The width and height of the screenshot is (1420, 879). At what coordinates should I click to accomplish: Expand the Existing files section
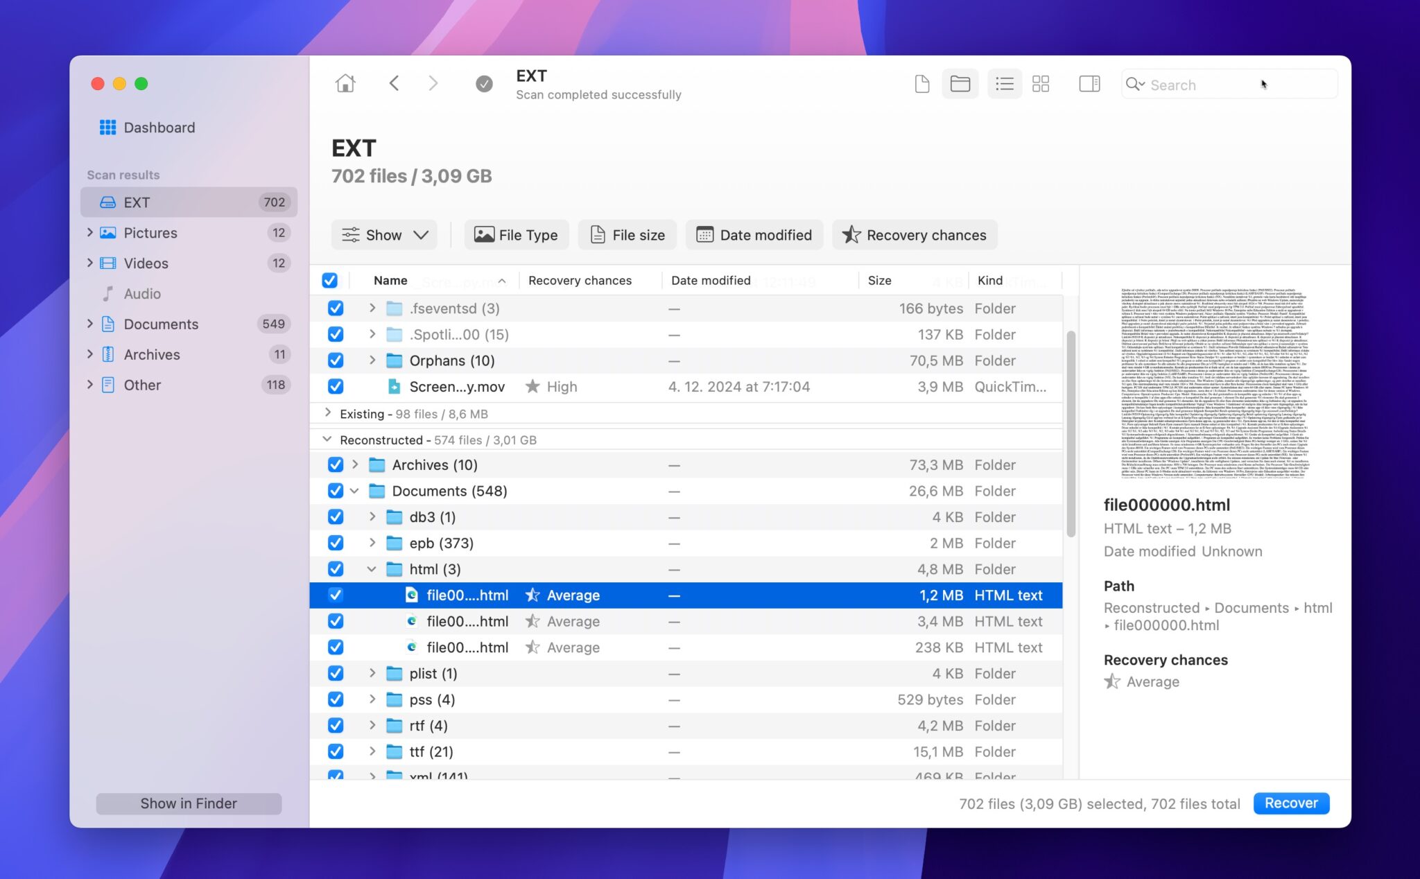coord(327,413)
